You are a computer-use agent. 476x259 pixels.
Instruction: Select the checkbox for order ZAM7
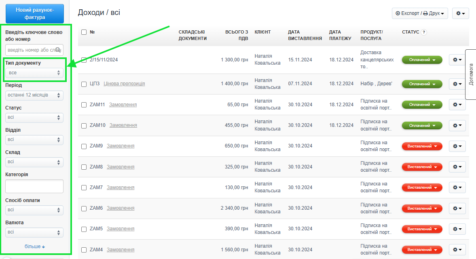(84, 188)
